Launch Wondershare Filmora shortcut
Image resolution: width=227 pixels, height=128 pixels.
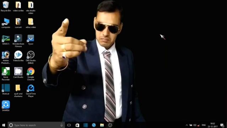(x=18, y=41)
